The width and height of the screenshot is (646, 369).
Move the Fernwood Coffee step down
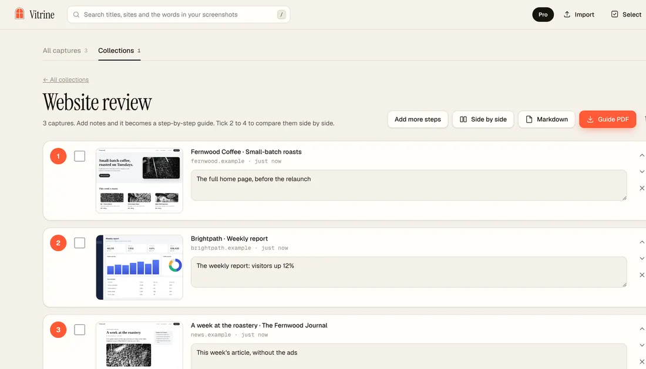click(x=641, y=171)
